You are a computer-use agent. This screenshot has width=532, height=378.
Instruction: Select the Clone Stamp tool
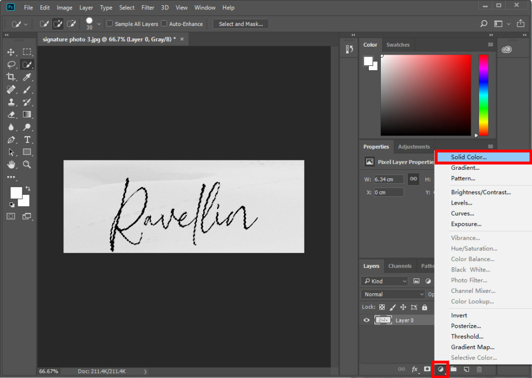[11, 102]
